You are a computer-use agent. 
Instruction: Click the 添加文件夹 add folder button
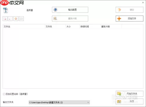[x=129, y=94]
